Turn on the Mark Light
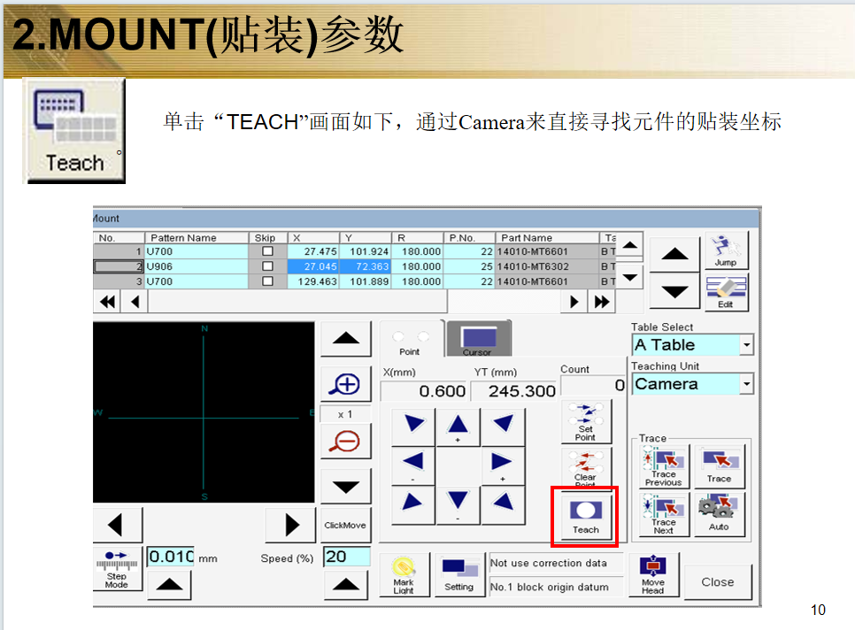This screenshot has height=630, width=855. 404,574
